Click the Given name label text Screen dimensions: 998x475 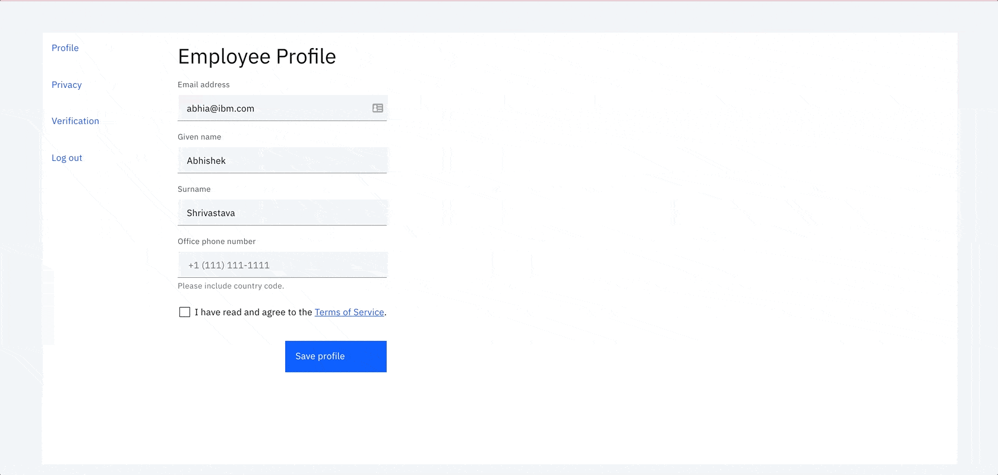point(200,137)
